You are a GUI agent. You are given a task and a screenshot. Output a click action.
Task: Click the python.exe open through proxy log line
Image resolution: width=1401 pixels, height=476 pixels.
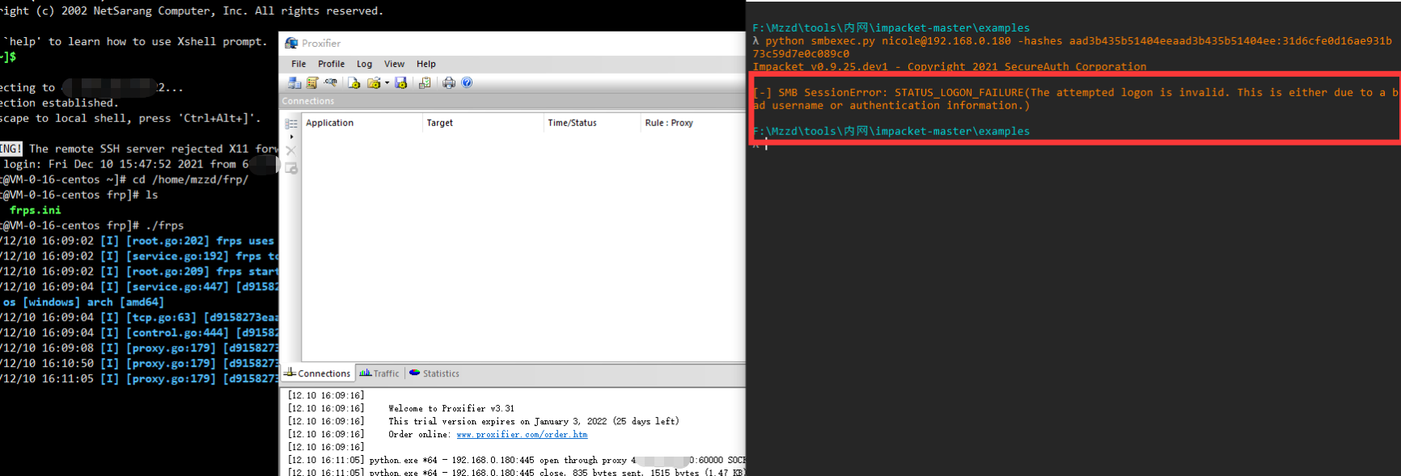tap(516, 461)
